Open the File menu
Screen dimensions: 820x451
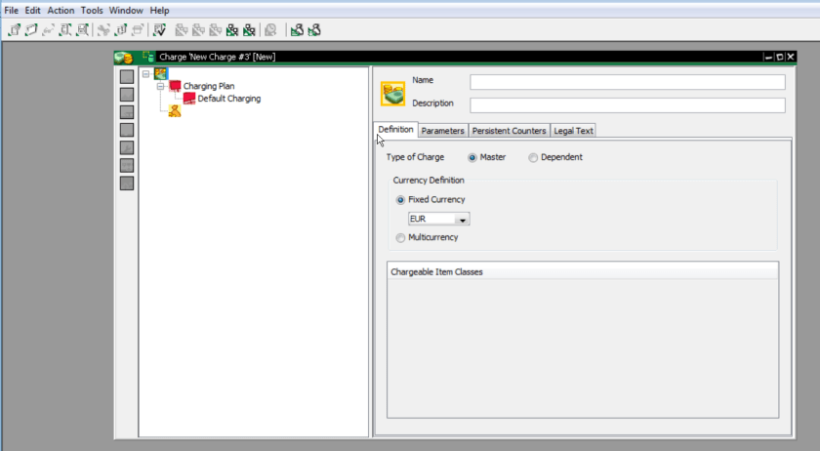point(11,11)
